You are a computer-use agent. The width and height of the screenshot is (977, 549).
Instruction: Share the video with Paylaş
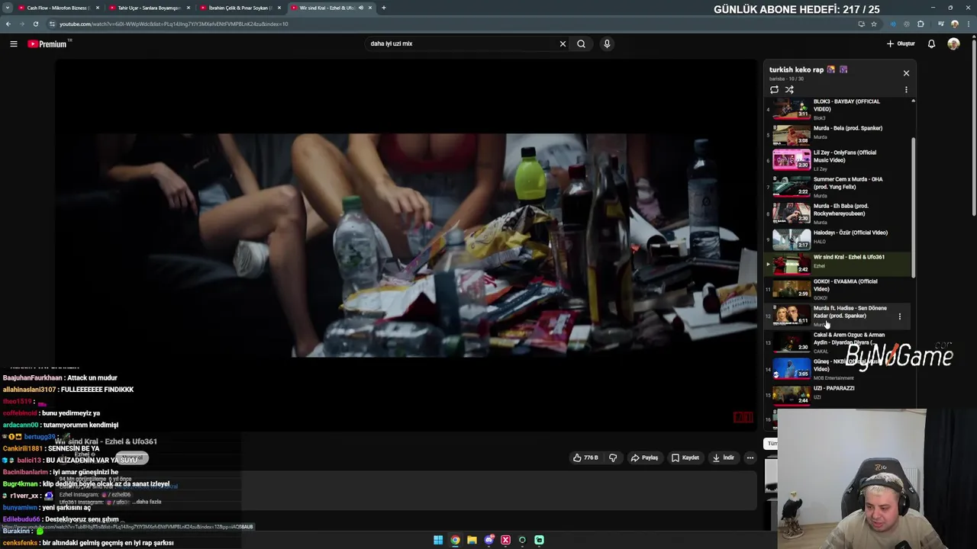[644, 457]
